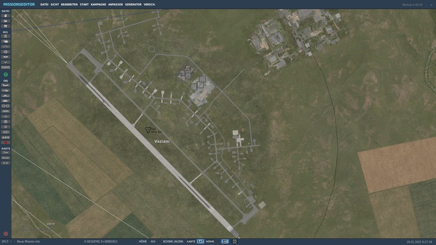
Task: Click the Draw button in KARTE section
Action: [x=6, y=158]
